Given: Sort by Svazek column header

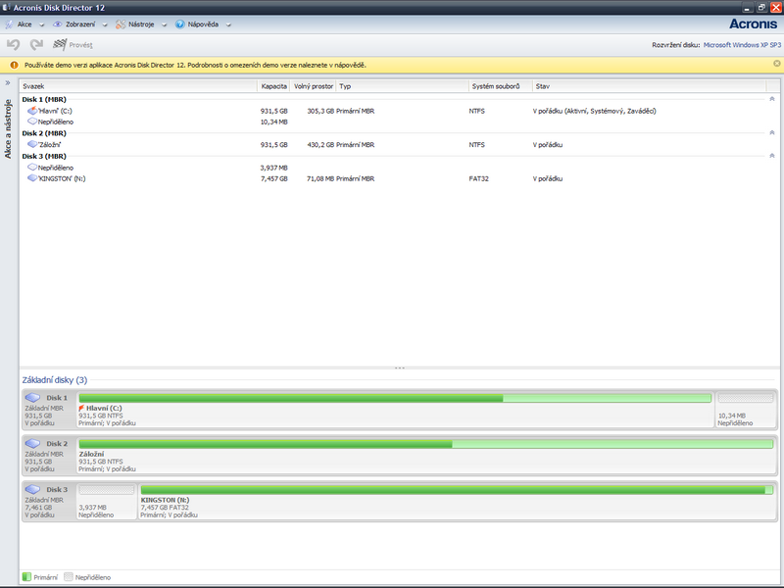Looking at the screenshot, I should pos(138,86).
